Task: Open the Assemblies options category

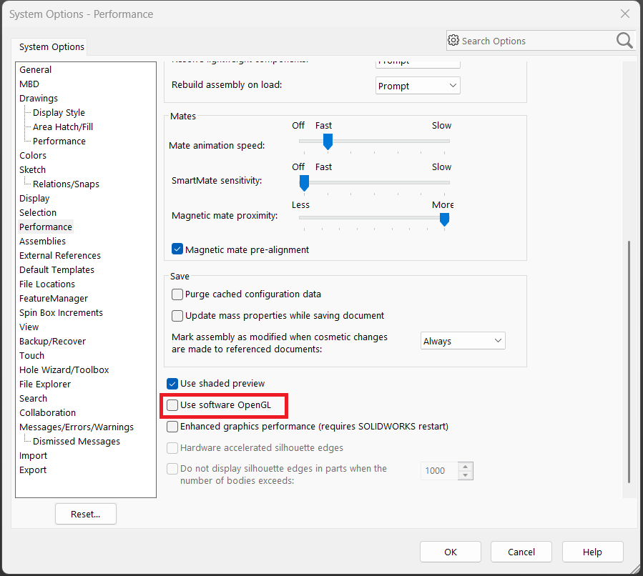Action: point(42,241)
